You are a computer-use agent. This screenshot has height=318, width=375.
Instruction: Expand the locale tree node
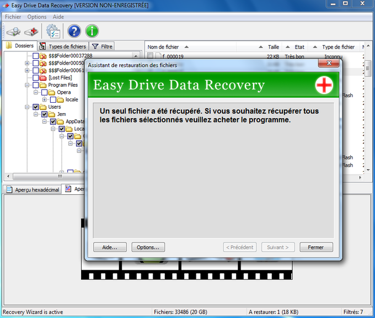44,99
